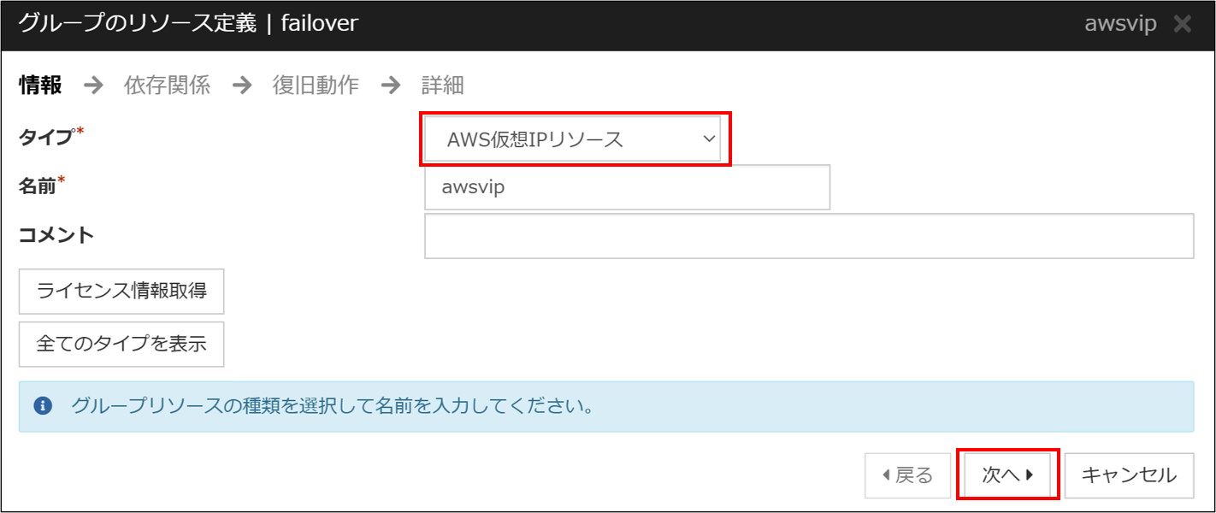Close the resource definition dialog with X

tap(1183, 24)
